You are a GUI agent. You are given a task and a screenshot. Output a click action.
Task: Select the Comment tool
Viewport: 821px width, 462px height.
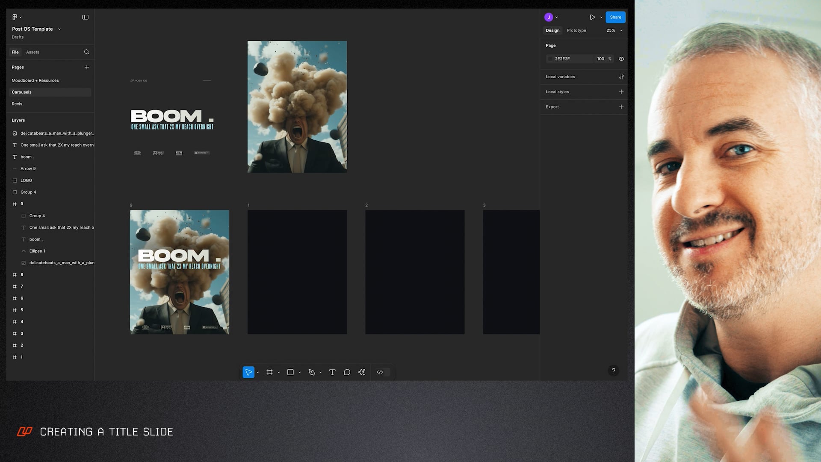[347, 372]
